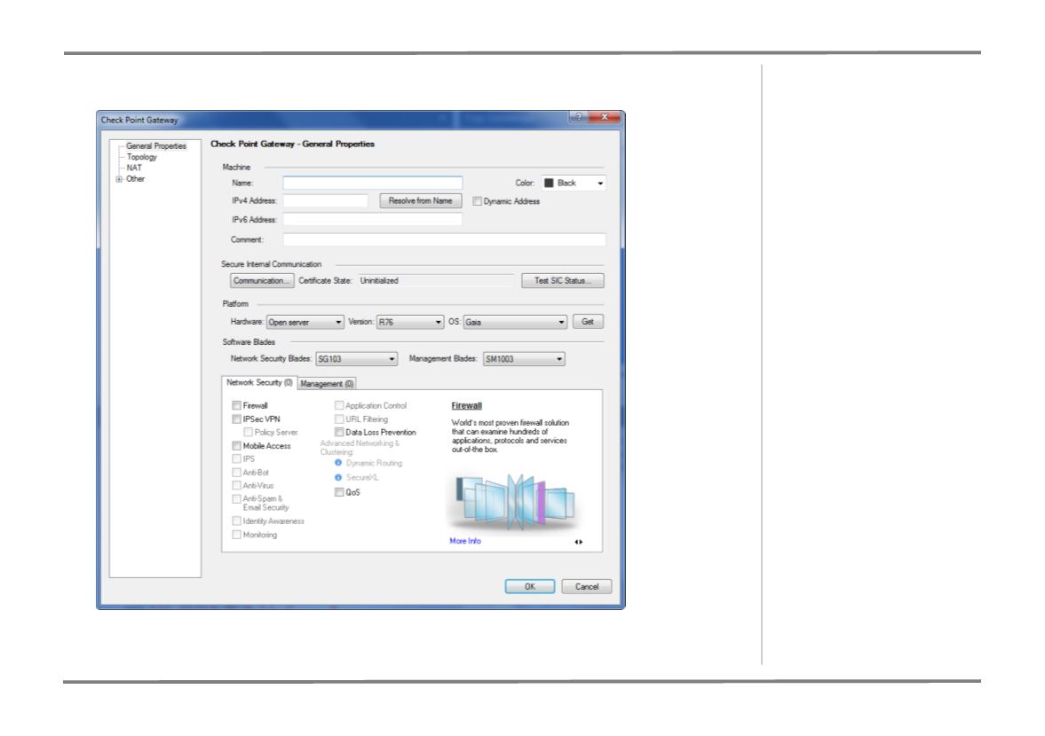Select NAT in the tree

tap(134, 168)
